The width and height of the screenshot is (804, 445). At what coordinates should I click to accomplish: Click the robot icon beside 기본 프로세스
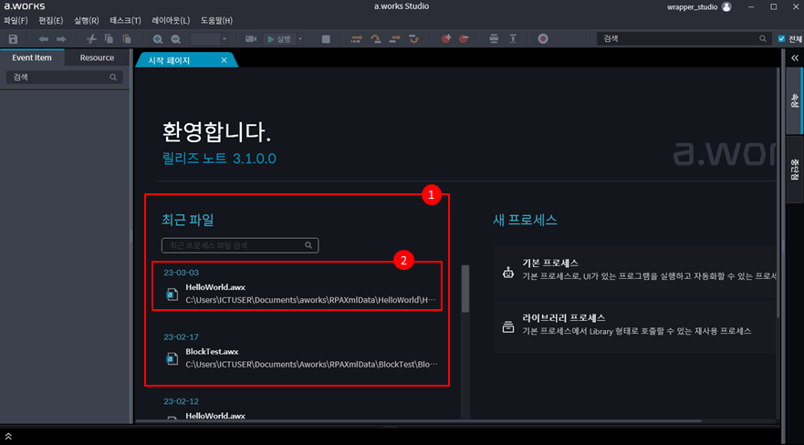click(508, 272)
